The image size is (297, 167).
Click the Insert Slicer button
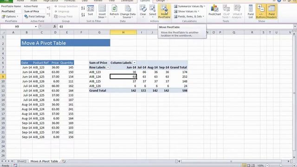[102, 11]
